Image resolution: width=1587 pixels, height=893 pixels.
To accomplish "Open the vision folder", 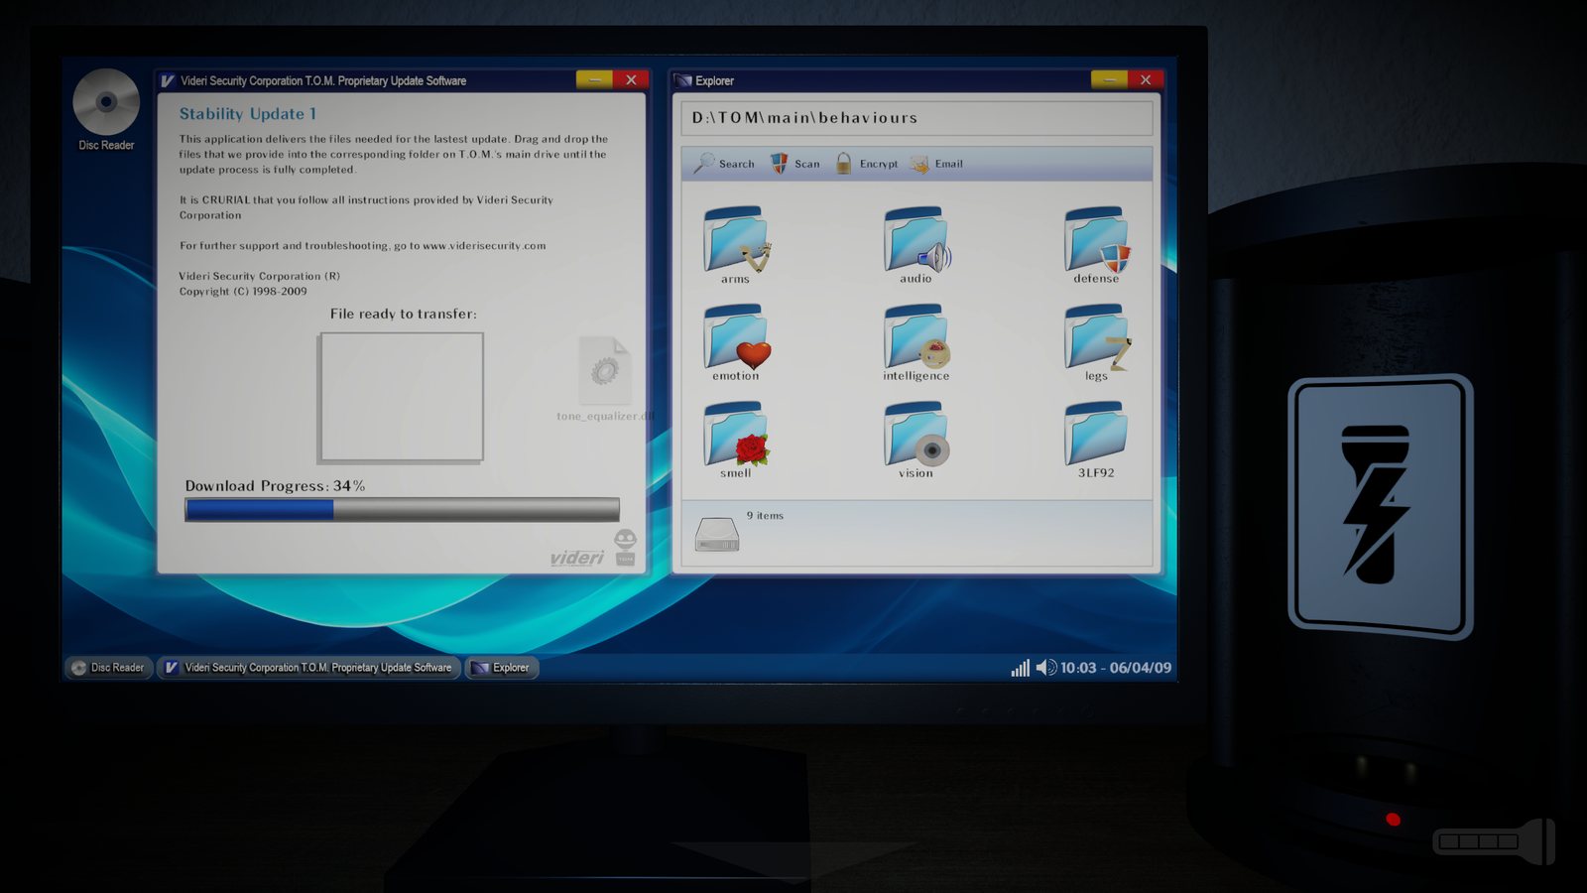I will click(x=916, y=439).
